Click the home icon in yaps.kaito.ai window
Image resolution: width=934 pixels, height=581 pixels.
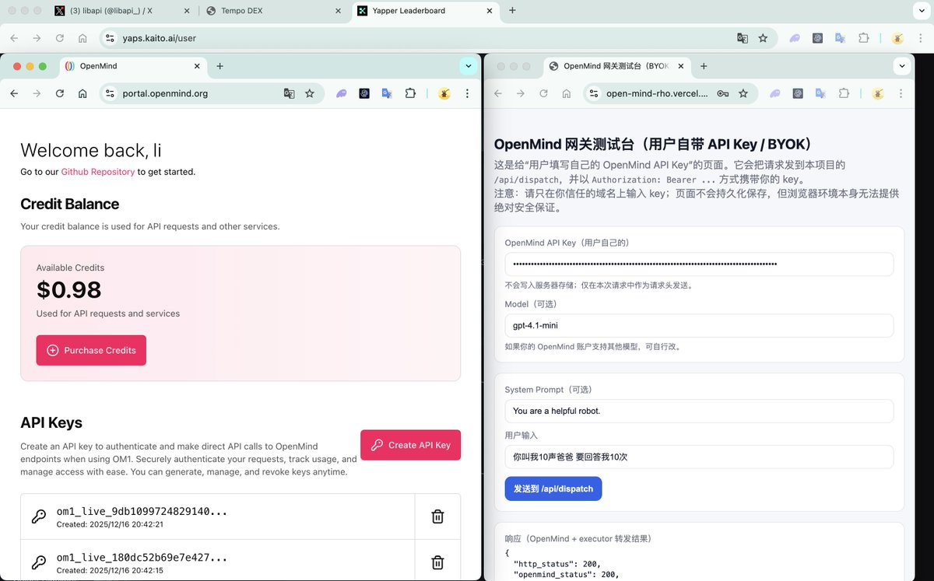pyautogui.click(x=83, y=38)
